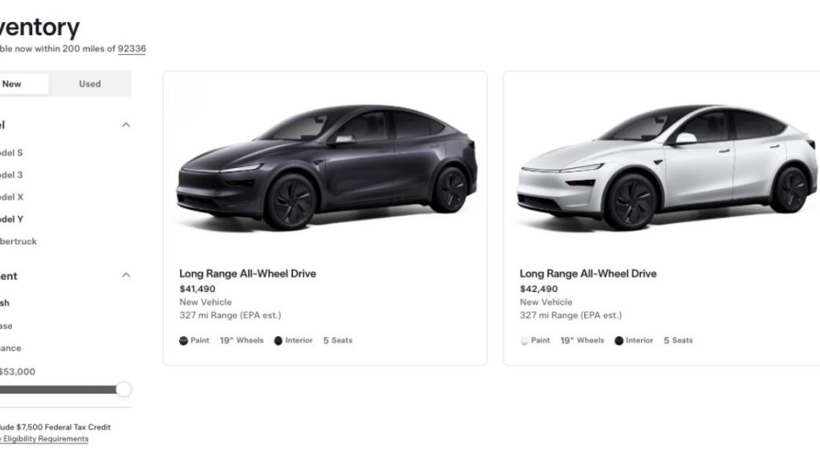Open the Eligibility Requirements link
Image resolution: width=820 pixels, height=461 pixels.
coord(46,439)
